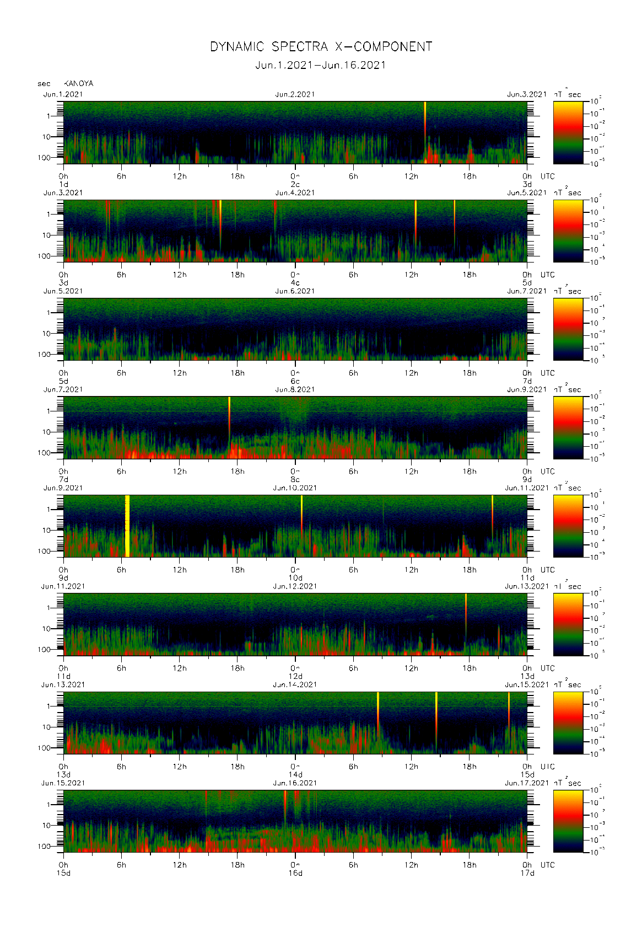642x926 pixels.
Task: Click the wide yellow band on Jun.9 spectrogram
Action: click(x=127, y=526)
